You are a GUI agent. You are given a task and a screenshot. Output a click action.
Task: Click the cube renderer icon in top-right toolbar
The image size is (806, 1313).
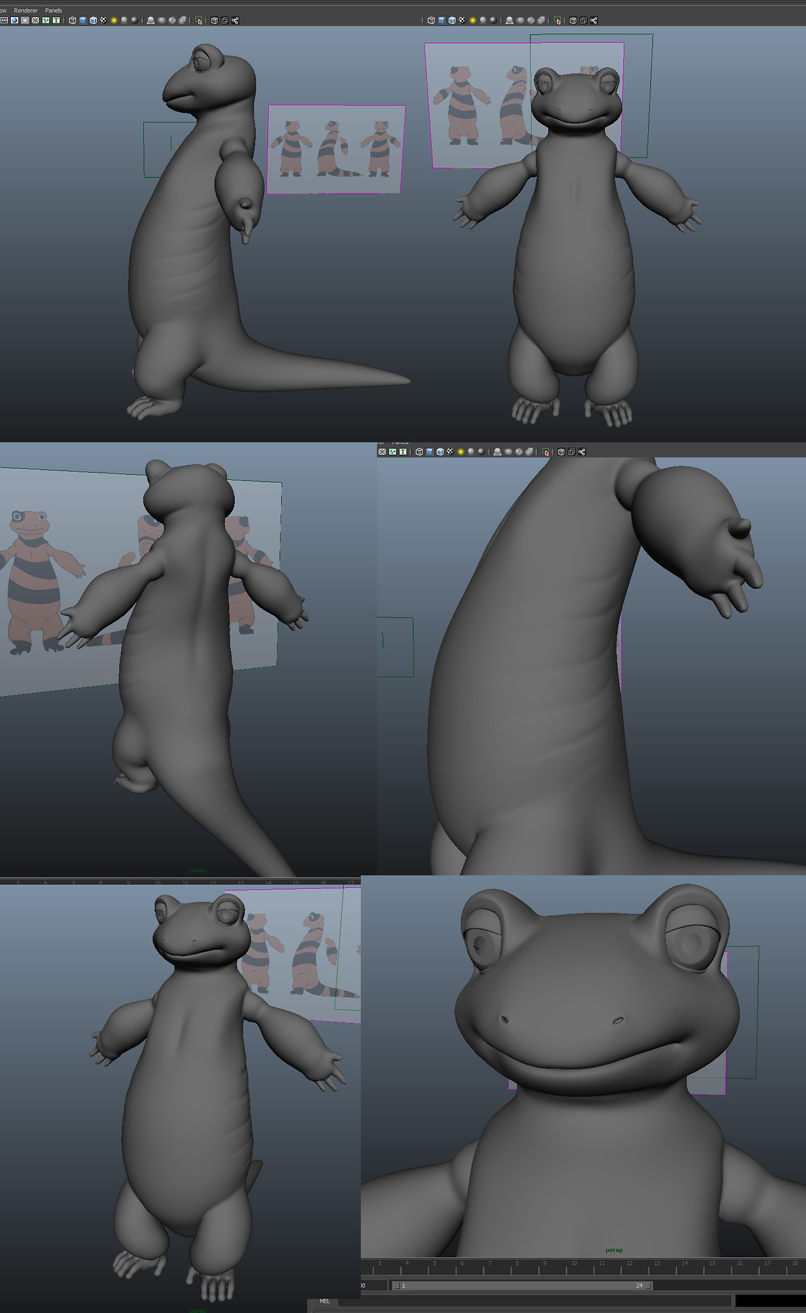(573, 21)
